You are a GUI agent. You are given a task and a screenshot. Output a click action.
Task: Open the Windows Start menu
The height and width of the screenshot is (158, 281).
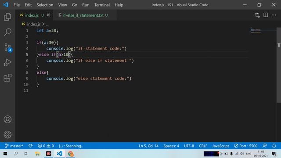coord(5,154)
